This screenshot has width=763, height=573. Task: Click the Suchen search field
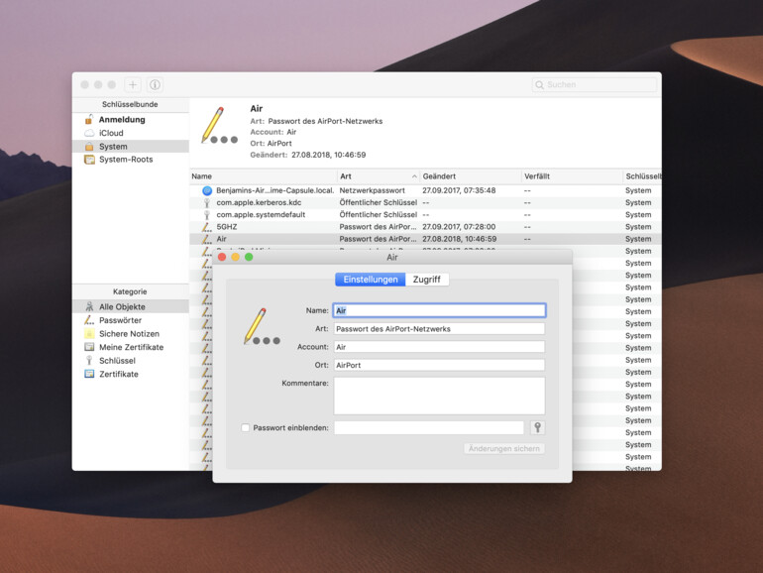pos(595,85)
